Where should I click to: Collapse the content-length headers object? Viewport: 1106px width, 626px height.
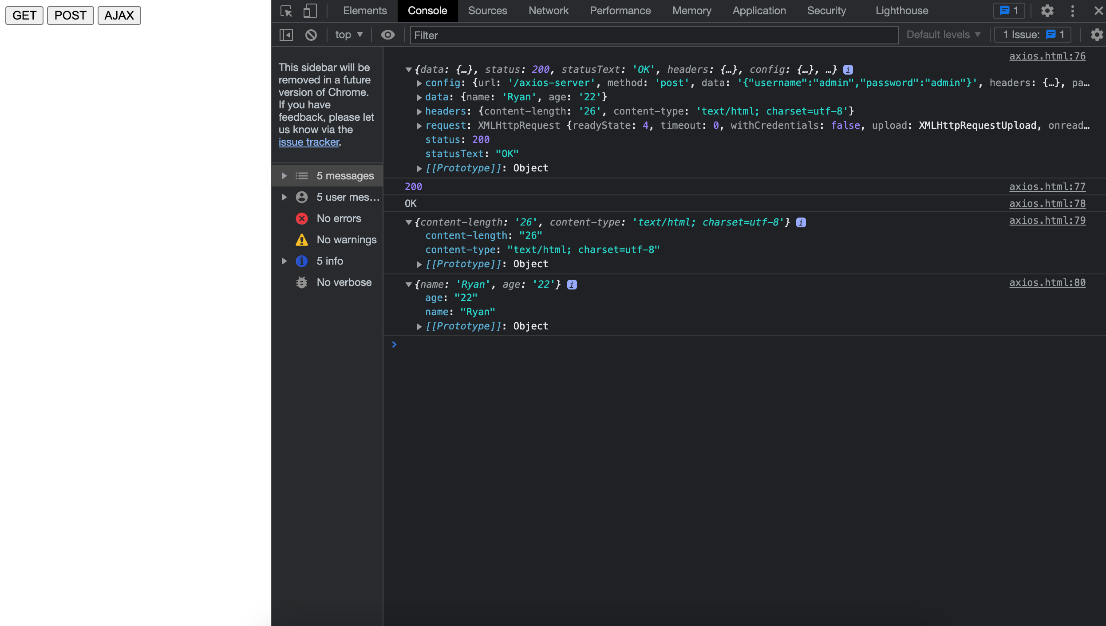[x=408, y=222]
